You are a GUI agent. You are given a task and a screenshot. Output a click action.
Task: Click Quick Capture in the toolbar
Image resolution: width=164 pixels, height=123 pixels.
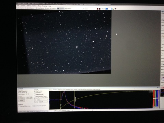click(29, 8)
